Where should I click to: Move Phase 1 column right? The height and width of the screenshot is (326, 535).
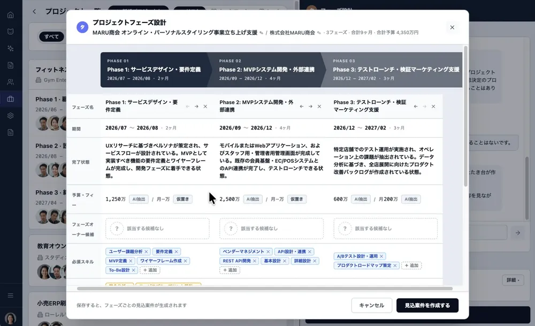click(196, 107)
